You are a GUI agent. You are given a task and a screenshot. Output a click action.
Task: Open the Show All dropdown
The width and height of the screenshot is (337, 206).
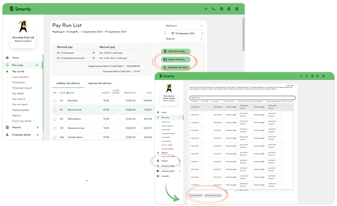[x=184, y=39]
